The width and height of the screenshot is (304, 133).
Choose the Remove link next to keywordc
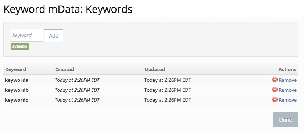pyautogui.click(x=287, y=100)
